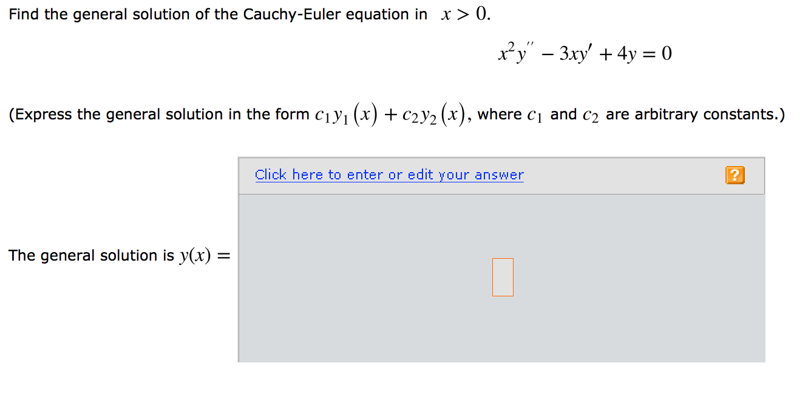
Task: Click the word 'Cauchy-Euler' in the problem statement
Action: [x=292, y=15]
